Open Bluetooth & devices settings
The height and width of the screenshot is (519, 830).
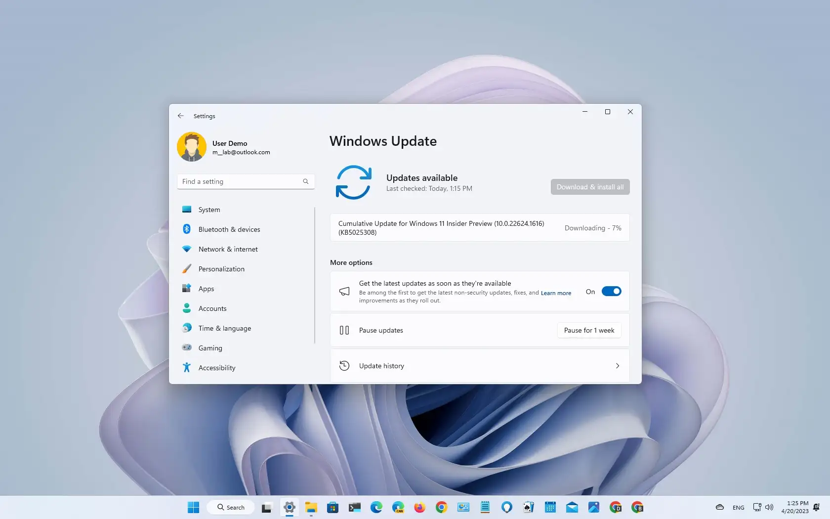(x=187, y=229)
